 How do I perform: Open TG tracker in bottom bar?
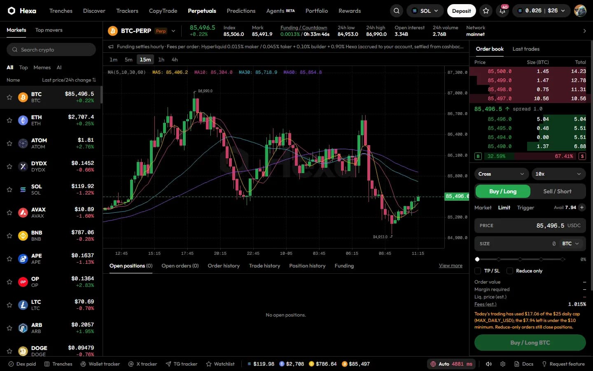(x=181, y=364)
